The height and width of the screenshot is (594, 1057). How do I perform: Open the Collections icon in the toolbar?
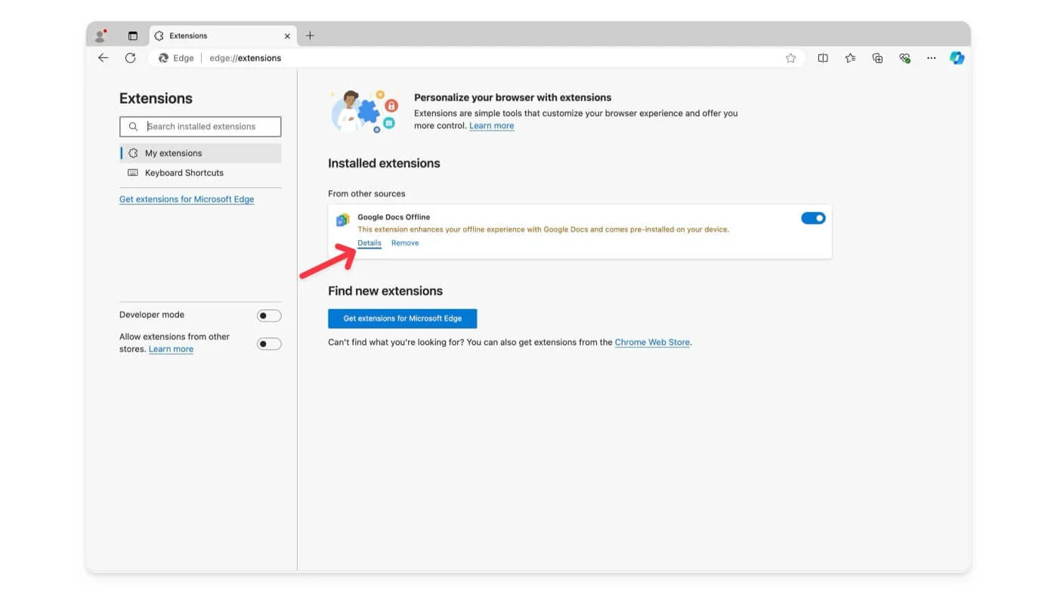click(x=877, y=58)
